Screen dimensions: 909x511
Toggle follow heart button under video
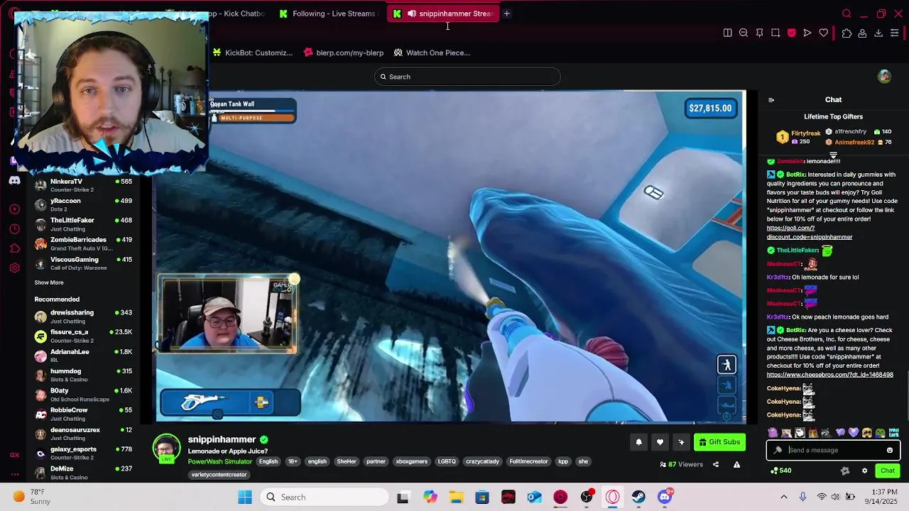point(660,442)
